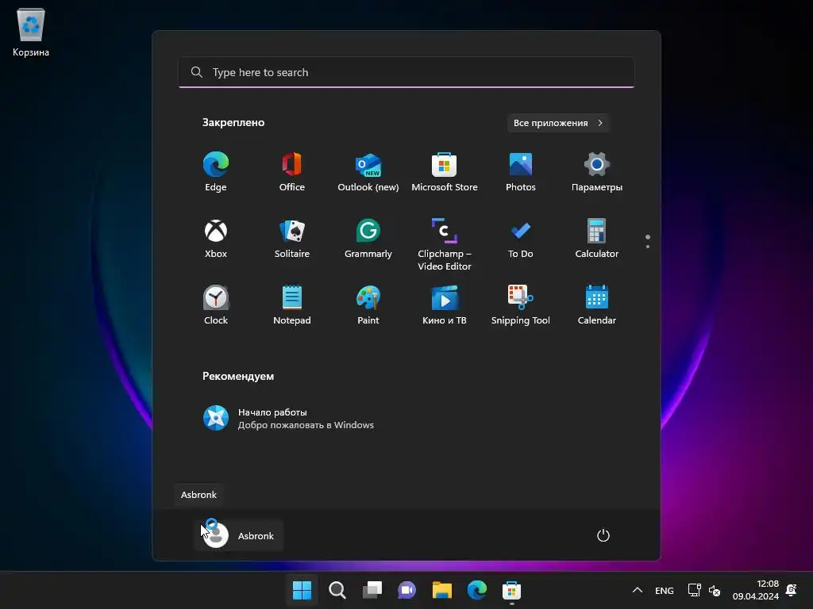Expand hidden tray icons chevron
Screen dimensions: 813x609
(638, 590)
